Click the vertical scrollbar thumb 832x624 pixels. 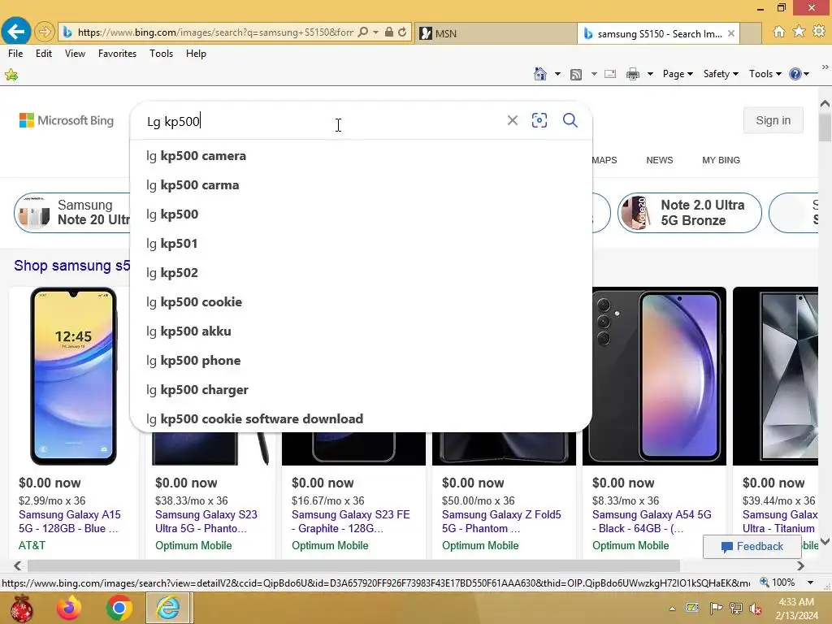click(825, 127)
